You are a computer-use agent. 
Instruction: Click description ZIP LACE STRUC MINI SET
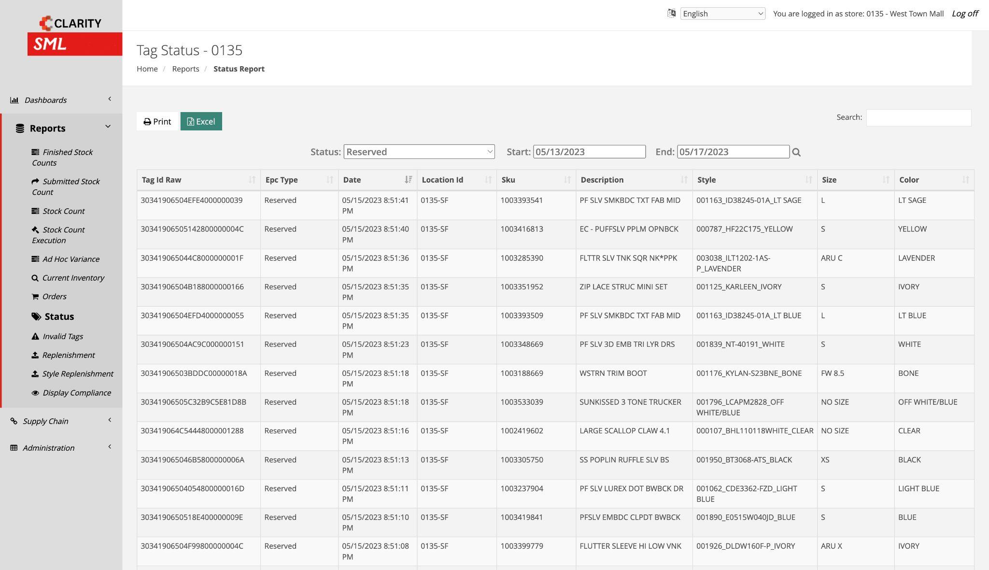tap(623, 287)
